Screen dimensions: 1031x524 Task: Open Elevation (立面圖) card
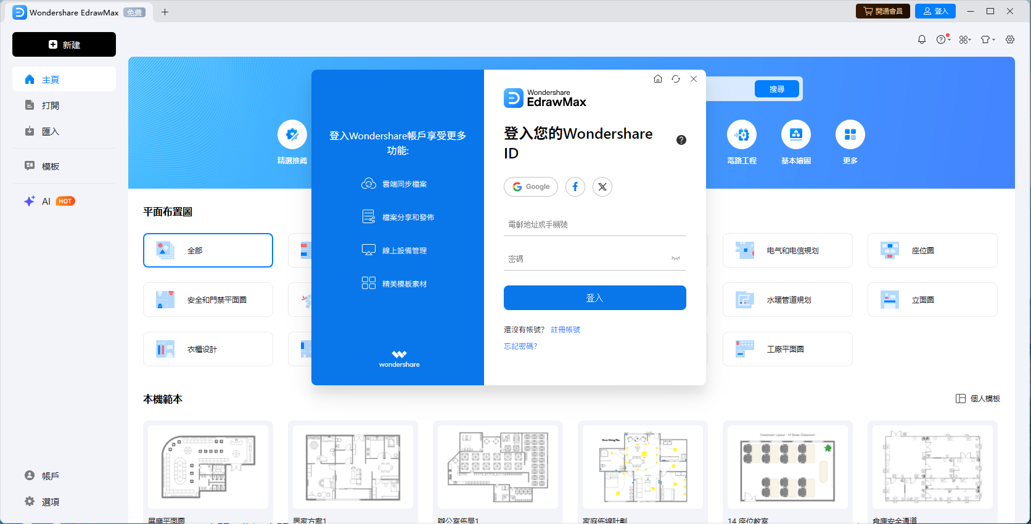pos(932,300)
